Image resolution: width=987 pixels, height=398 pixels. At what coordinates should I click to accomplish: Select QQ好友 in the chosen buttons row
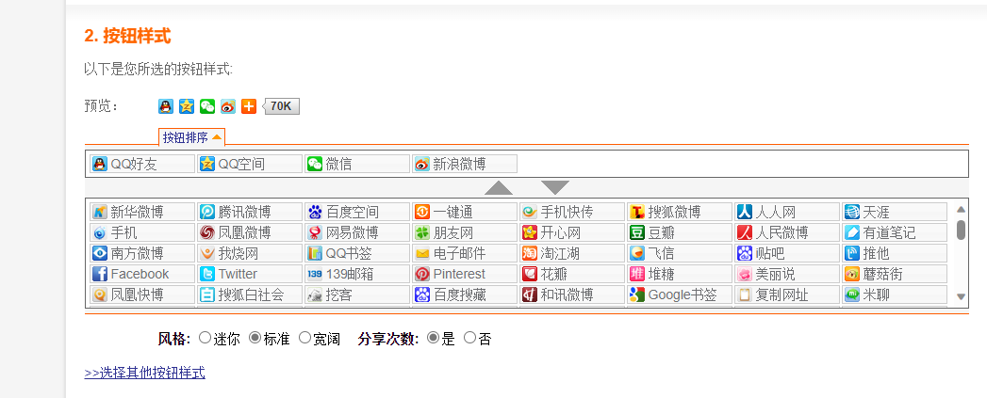click(x=142, y=164)
